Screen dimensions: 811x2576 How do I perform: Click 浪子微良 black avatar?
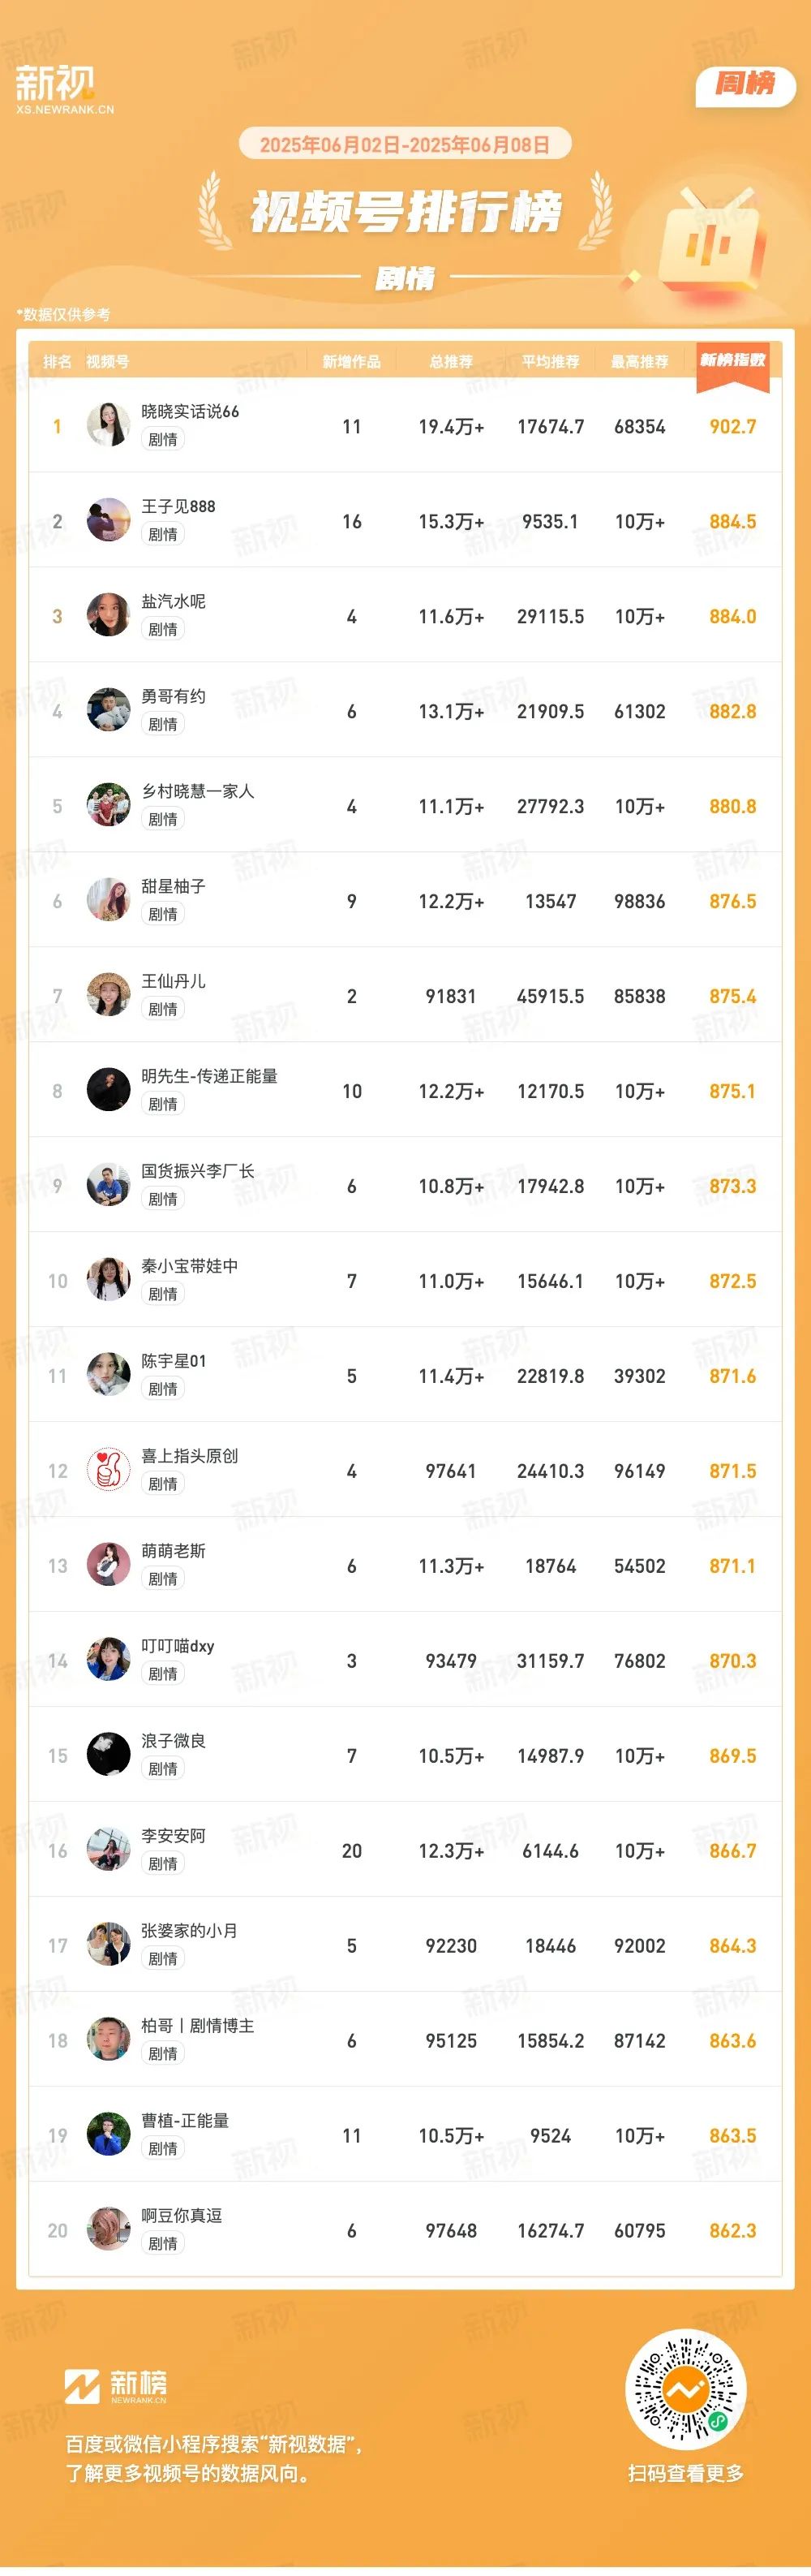[108, 1755]
